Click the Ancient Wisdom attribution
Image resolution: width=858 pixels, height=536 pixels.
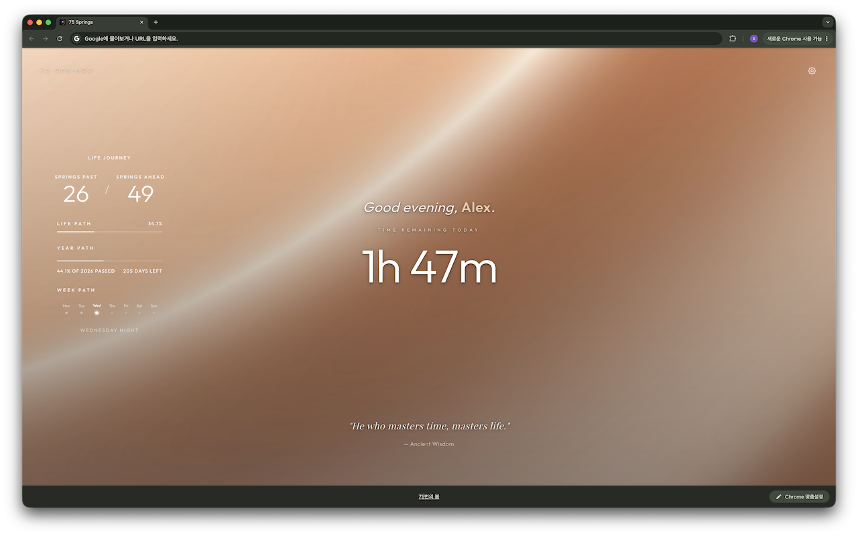[x=429, y=444]
